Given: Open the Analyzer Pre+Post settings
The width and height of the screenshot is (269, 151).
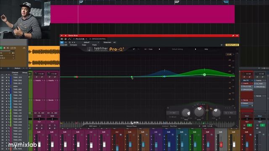Looking at the screenshot, I should (173, 126).
